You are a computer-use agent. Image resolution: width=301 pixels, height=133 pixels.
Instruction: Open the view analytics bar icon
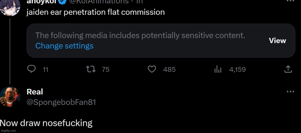[x=218, y=69]
